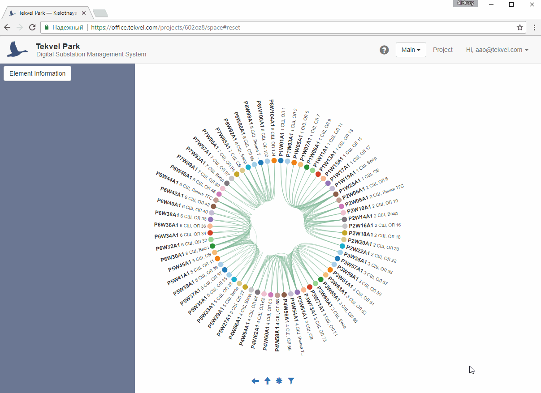The height and width of the screenshot is (393, 541).
Task: Click the Tekvel Park bird logo
Action: click(x=17, y=49)
